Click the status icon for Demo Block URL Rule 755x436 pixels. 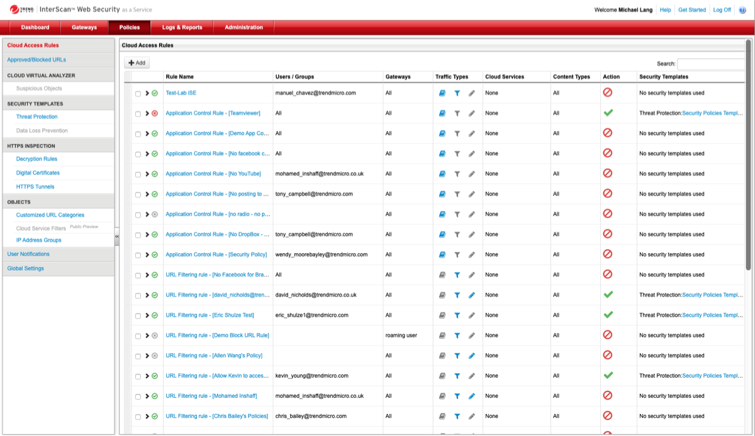(x=155, y=335)
